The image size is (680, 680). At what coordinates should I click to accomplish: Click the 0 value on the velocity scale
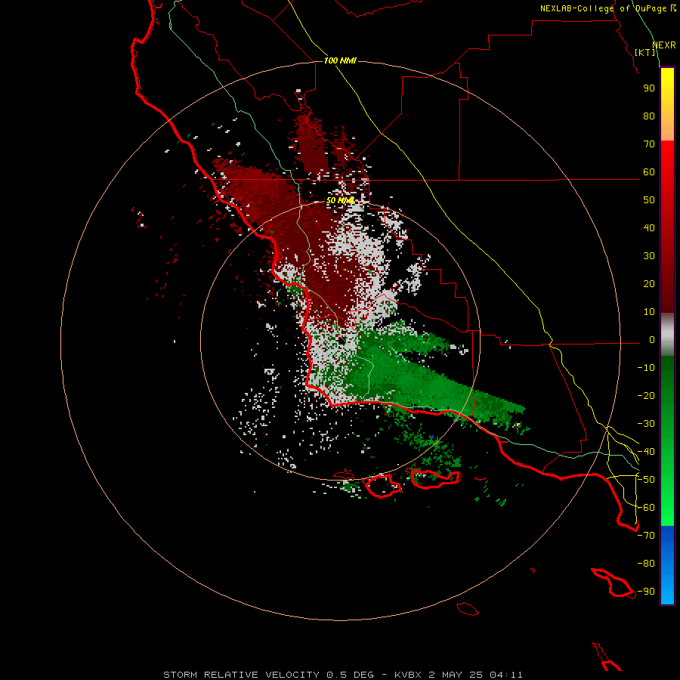click(652, 339)
